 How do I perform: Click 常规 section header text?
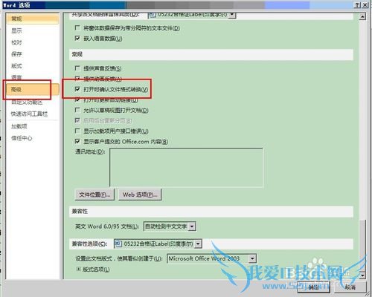(x=77, y=54)
